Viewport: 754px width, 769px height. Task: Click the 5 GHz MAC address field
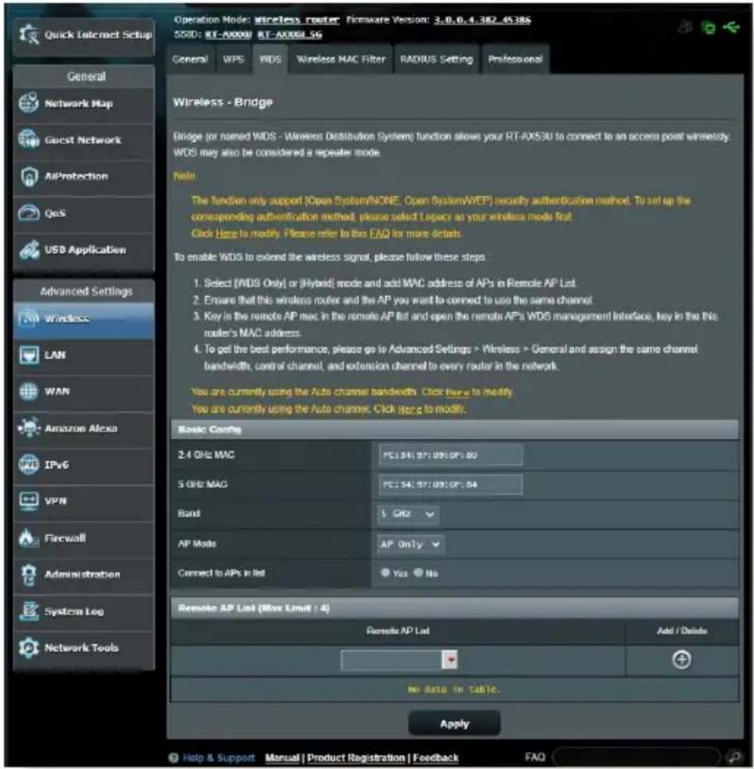[451, 485]
